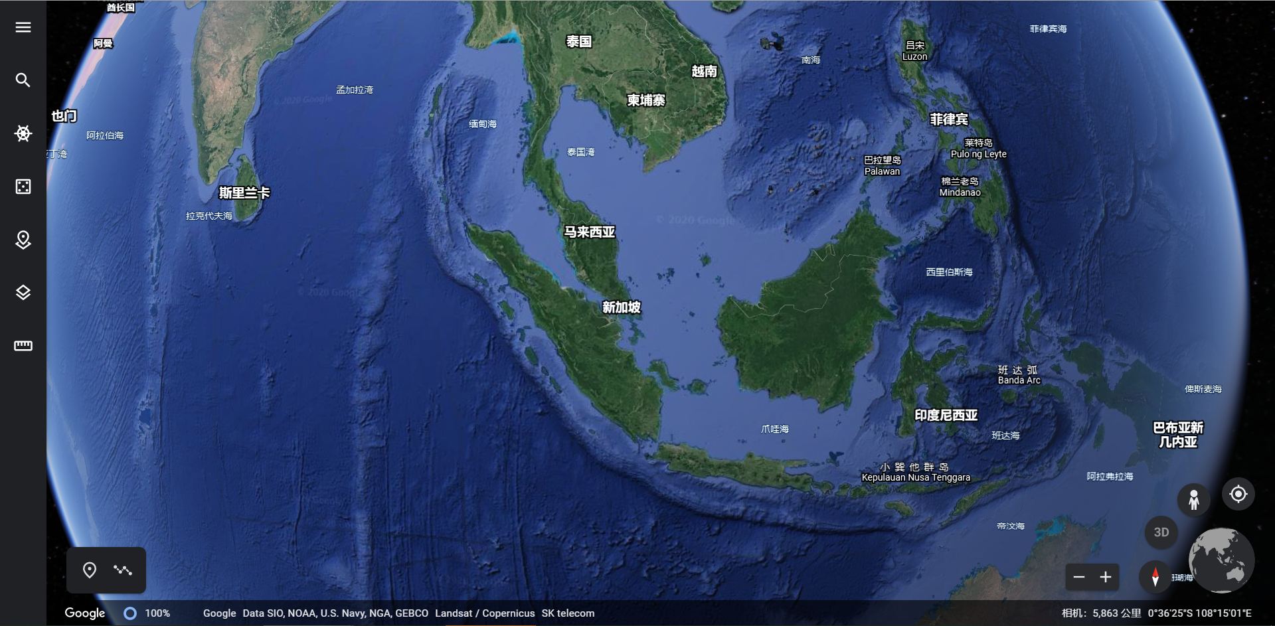Viewport: 1275px width, 626px height.
Task: Draw a line or shape path tool
Action: point(123,570)
